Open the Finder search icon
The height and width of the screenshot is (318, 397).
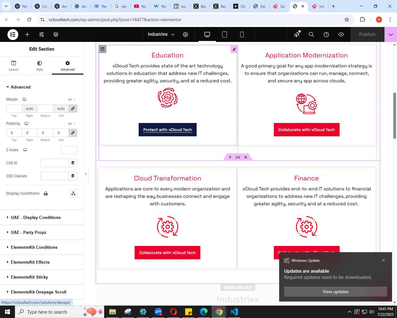tap(311, 34)
